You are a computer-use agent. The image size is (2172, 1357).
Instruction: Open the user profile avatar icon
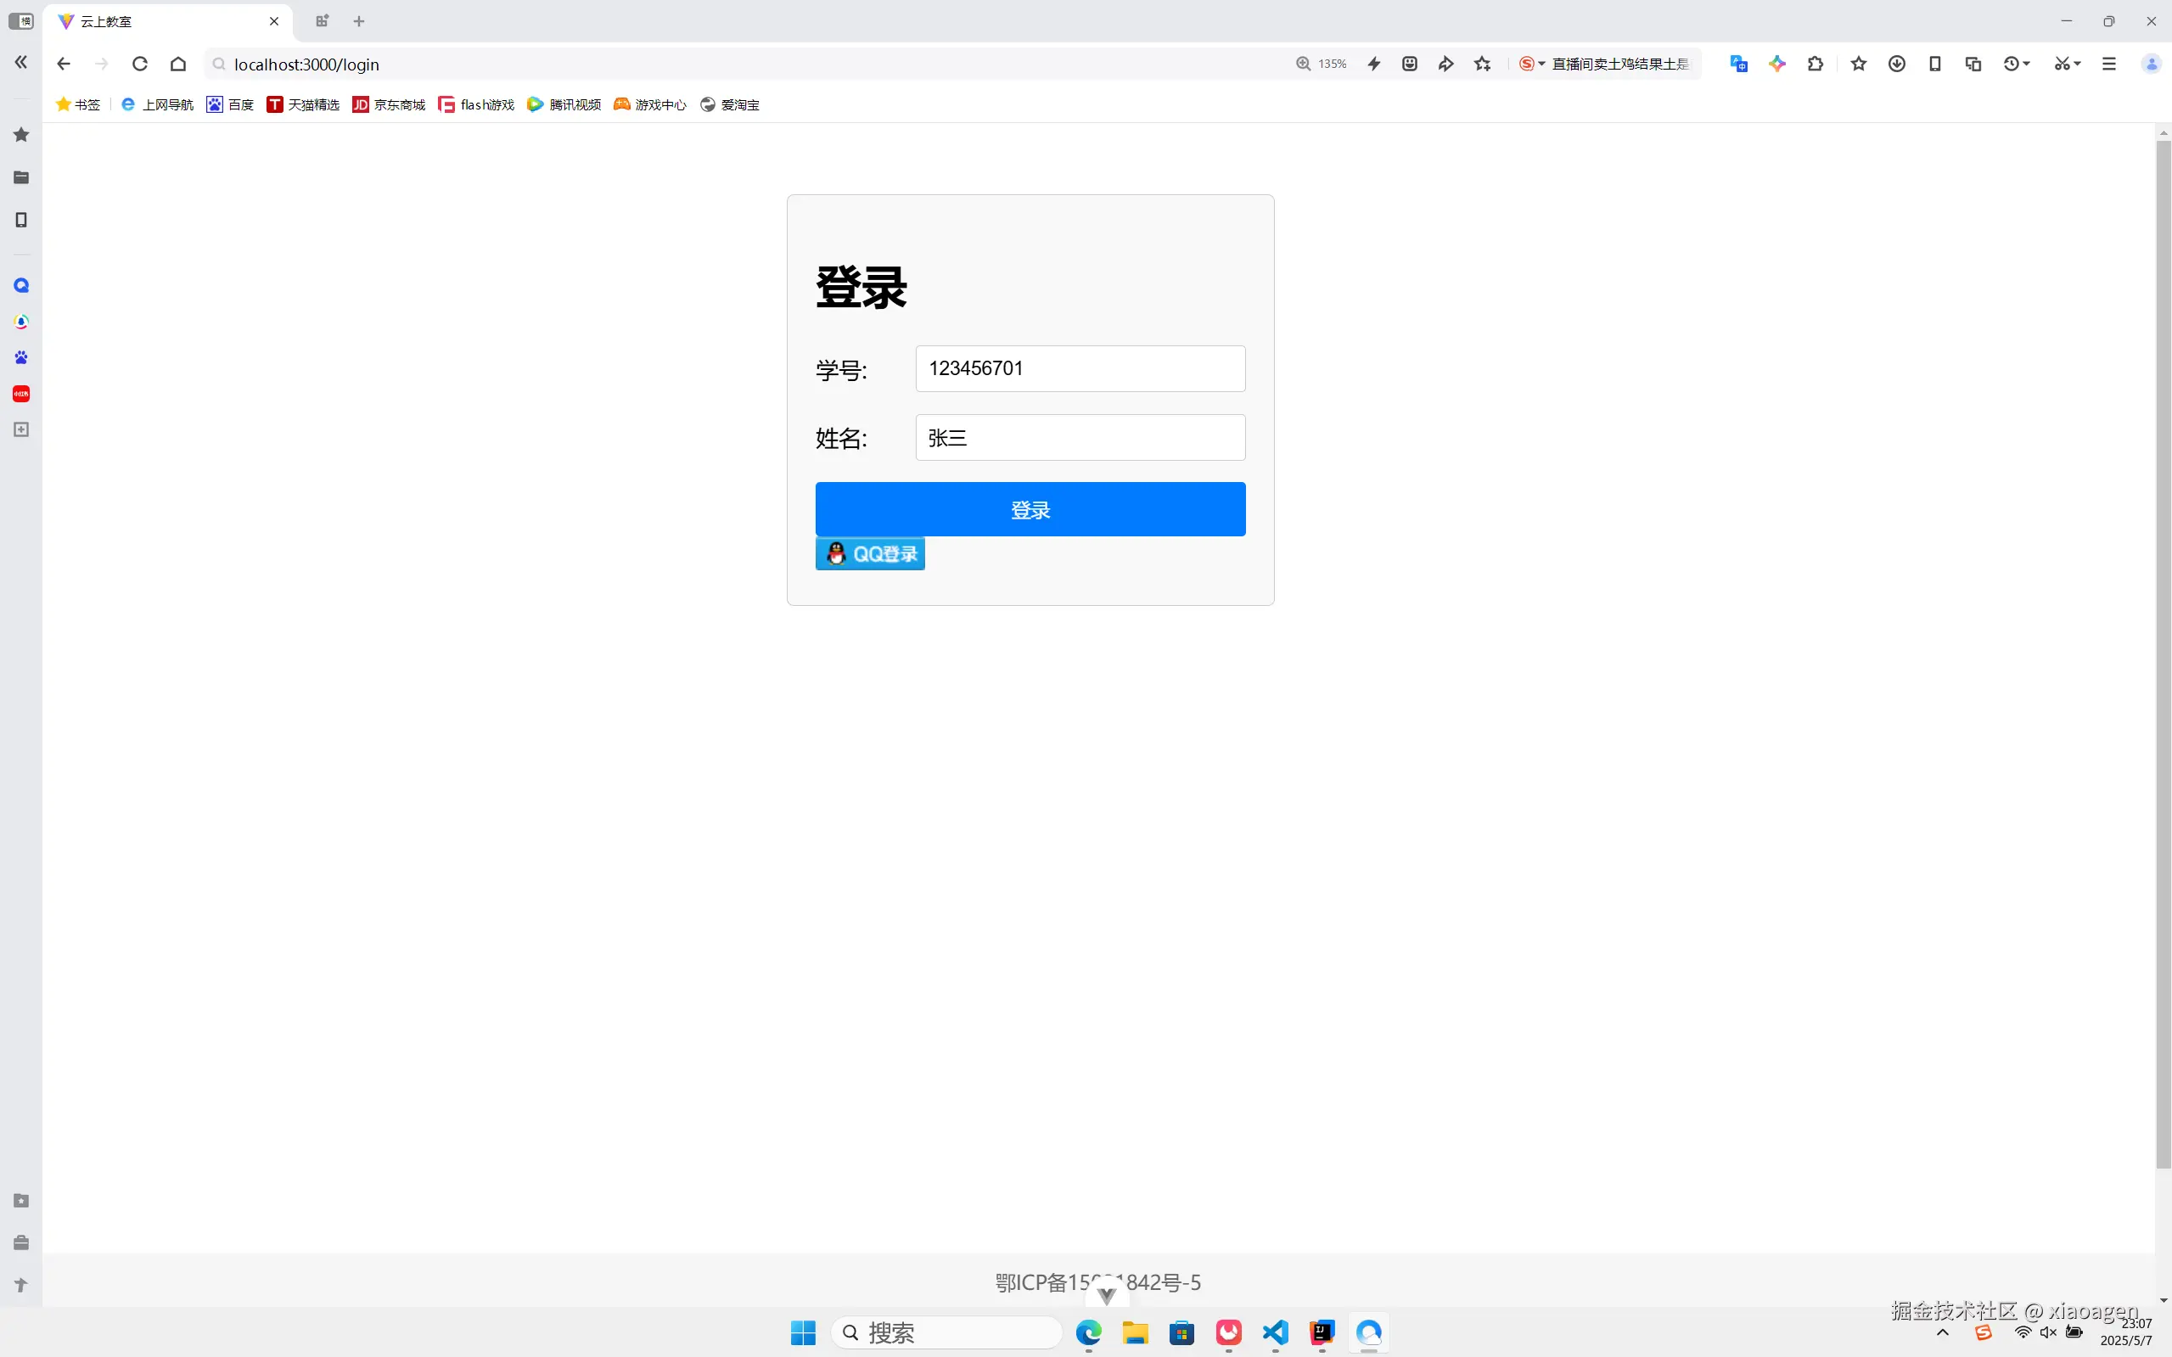tap(2152, 64)
